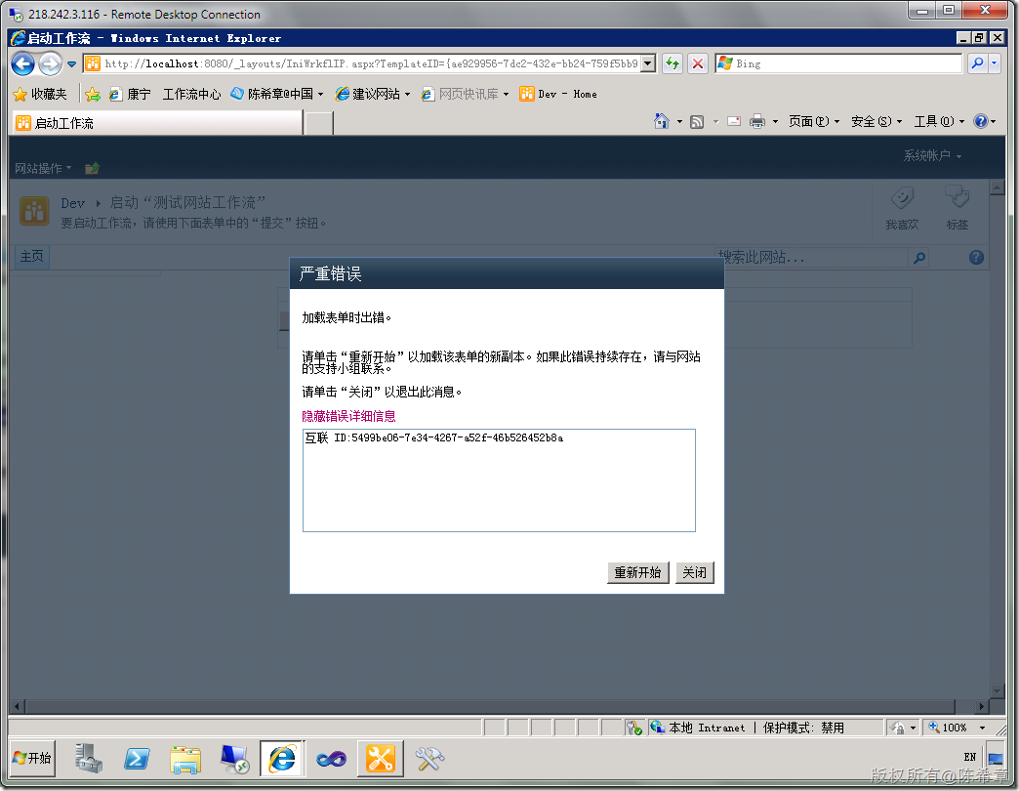This screenshot has width=1019, height=791.
Task: Open a new blank tab
Action: (319, 123)
